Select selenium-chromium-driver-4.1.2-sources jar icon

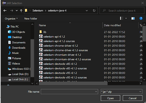41,59
